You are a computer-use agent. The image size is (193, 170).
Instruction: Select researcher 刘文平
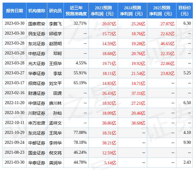pos(55,83)
